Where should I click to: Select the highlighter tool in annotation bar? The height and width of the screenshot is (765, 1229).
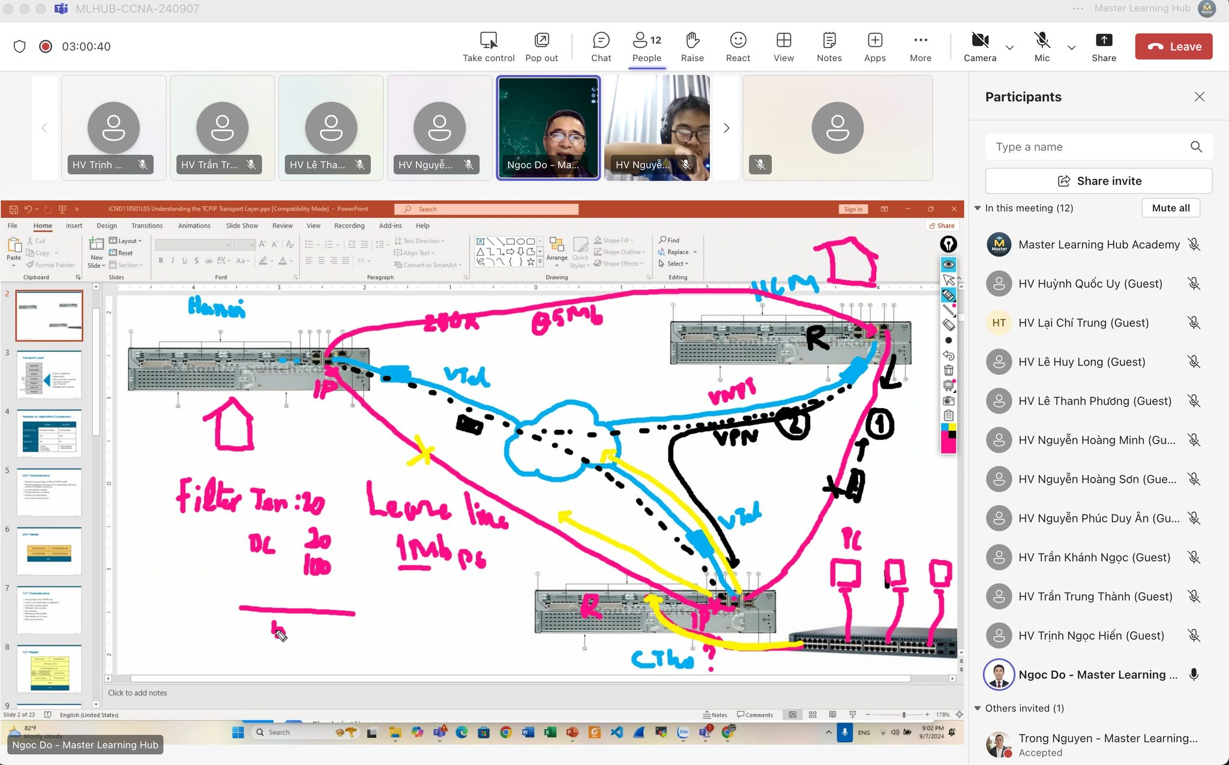[x=948, y=295]
